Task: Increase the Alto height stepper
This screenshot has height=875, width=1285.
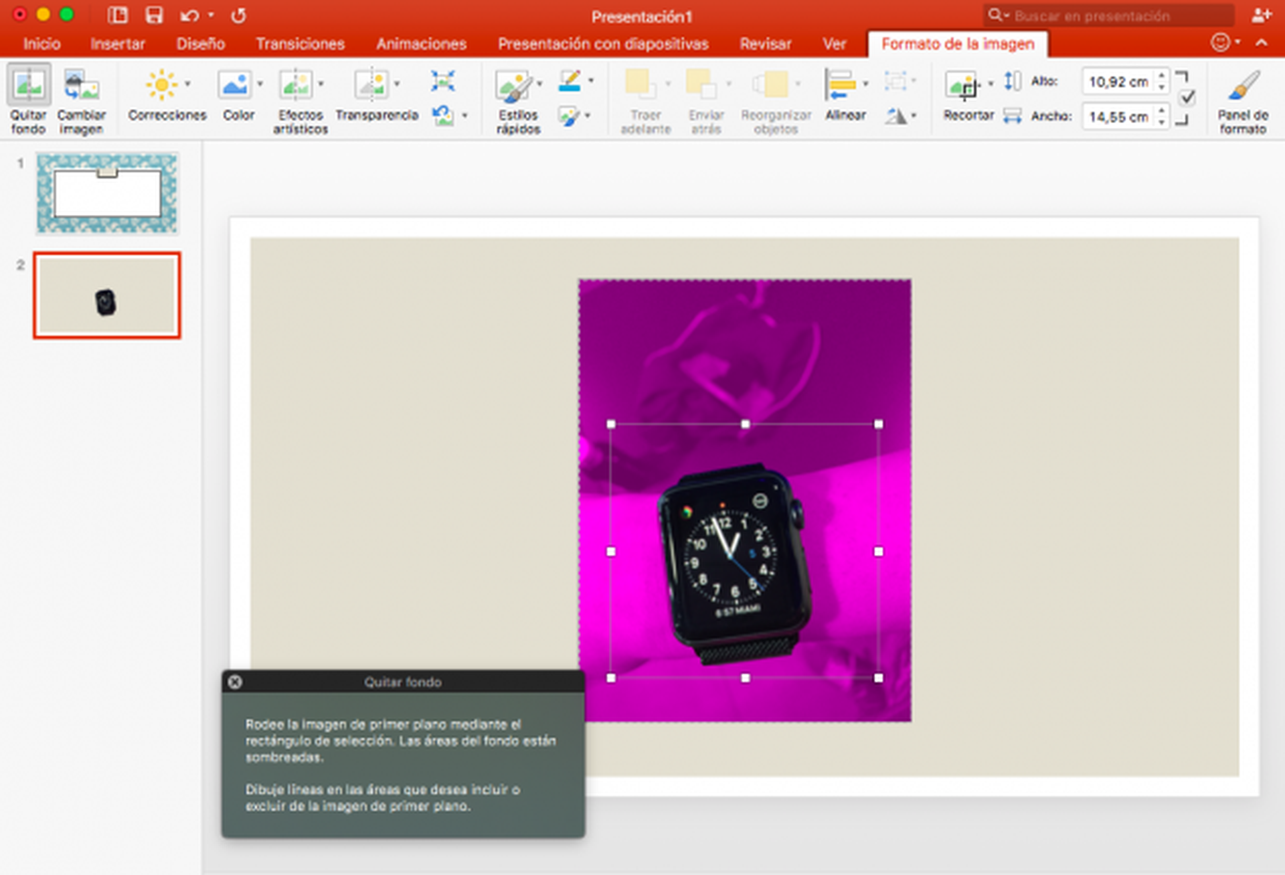Action: point(1162,76)
